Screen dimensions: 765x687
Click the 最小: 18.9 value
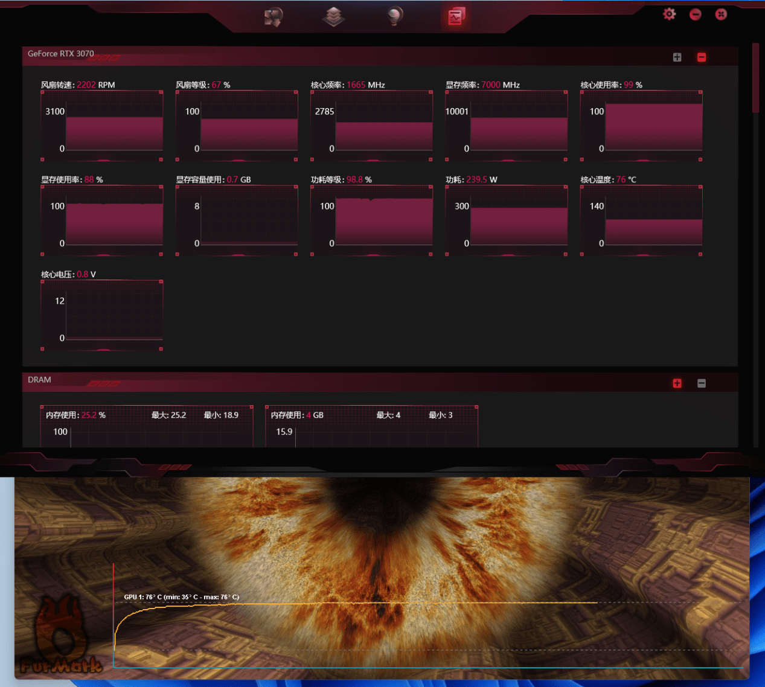pos(221,415)
